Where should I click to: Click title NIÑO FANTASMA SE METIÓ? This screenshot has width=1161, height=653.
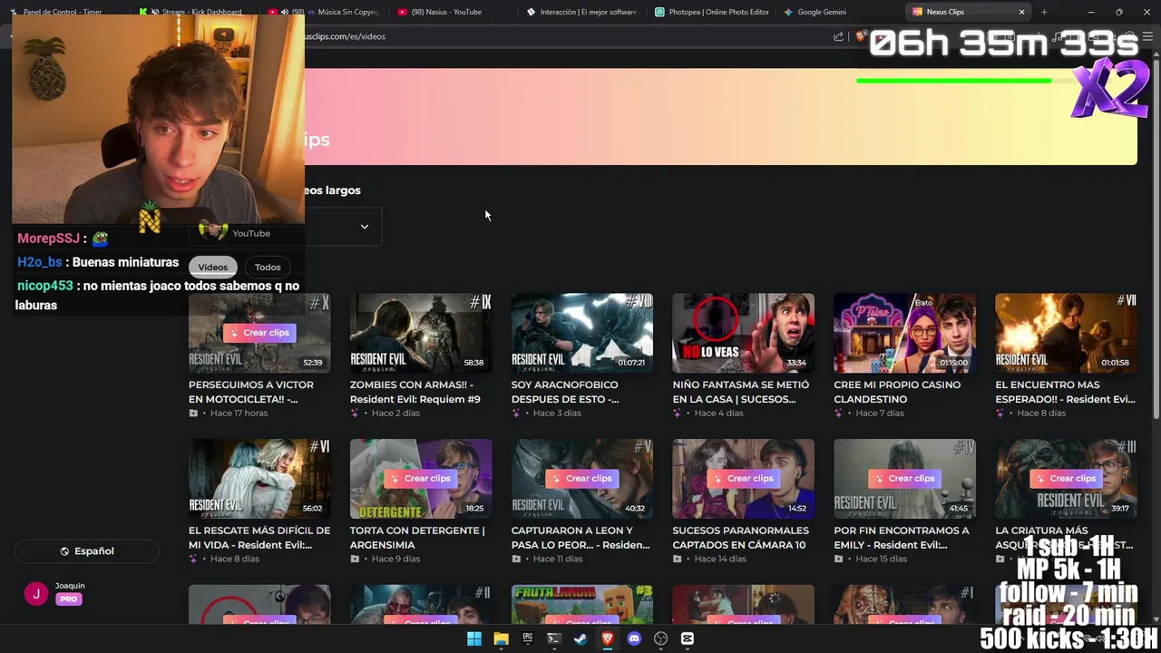click(x=741, y=392)
